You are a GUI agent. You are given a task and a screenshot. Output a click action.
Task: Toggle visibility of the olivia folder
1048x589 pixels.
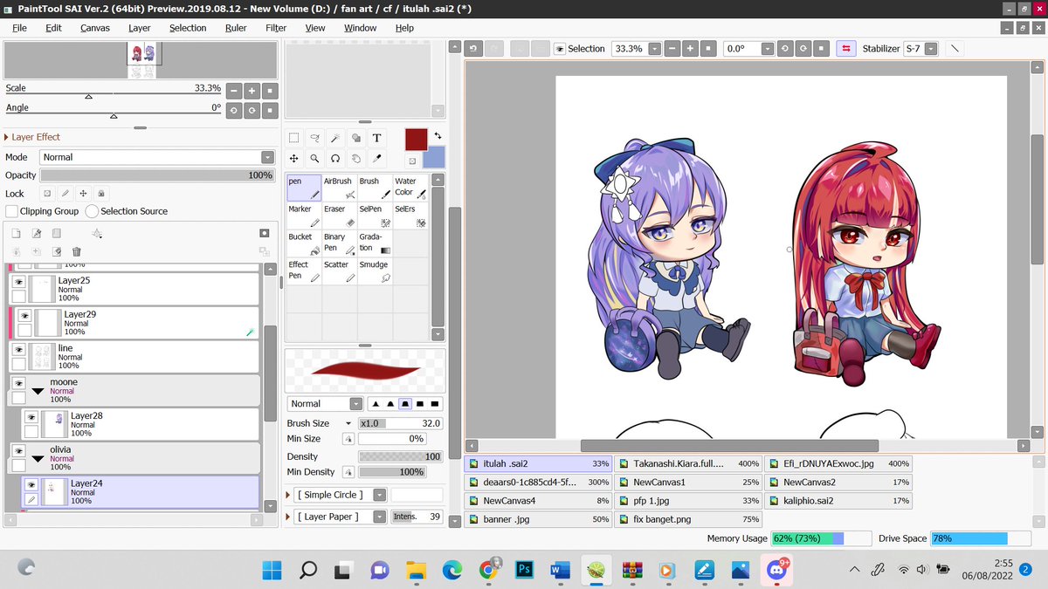click(x=18, y=451)
